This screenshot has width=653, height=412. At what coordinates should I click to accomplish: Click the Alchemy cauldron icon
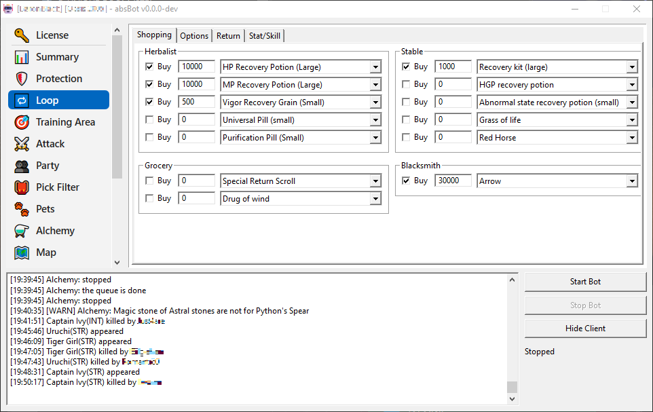(22, 231)
